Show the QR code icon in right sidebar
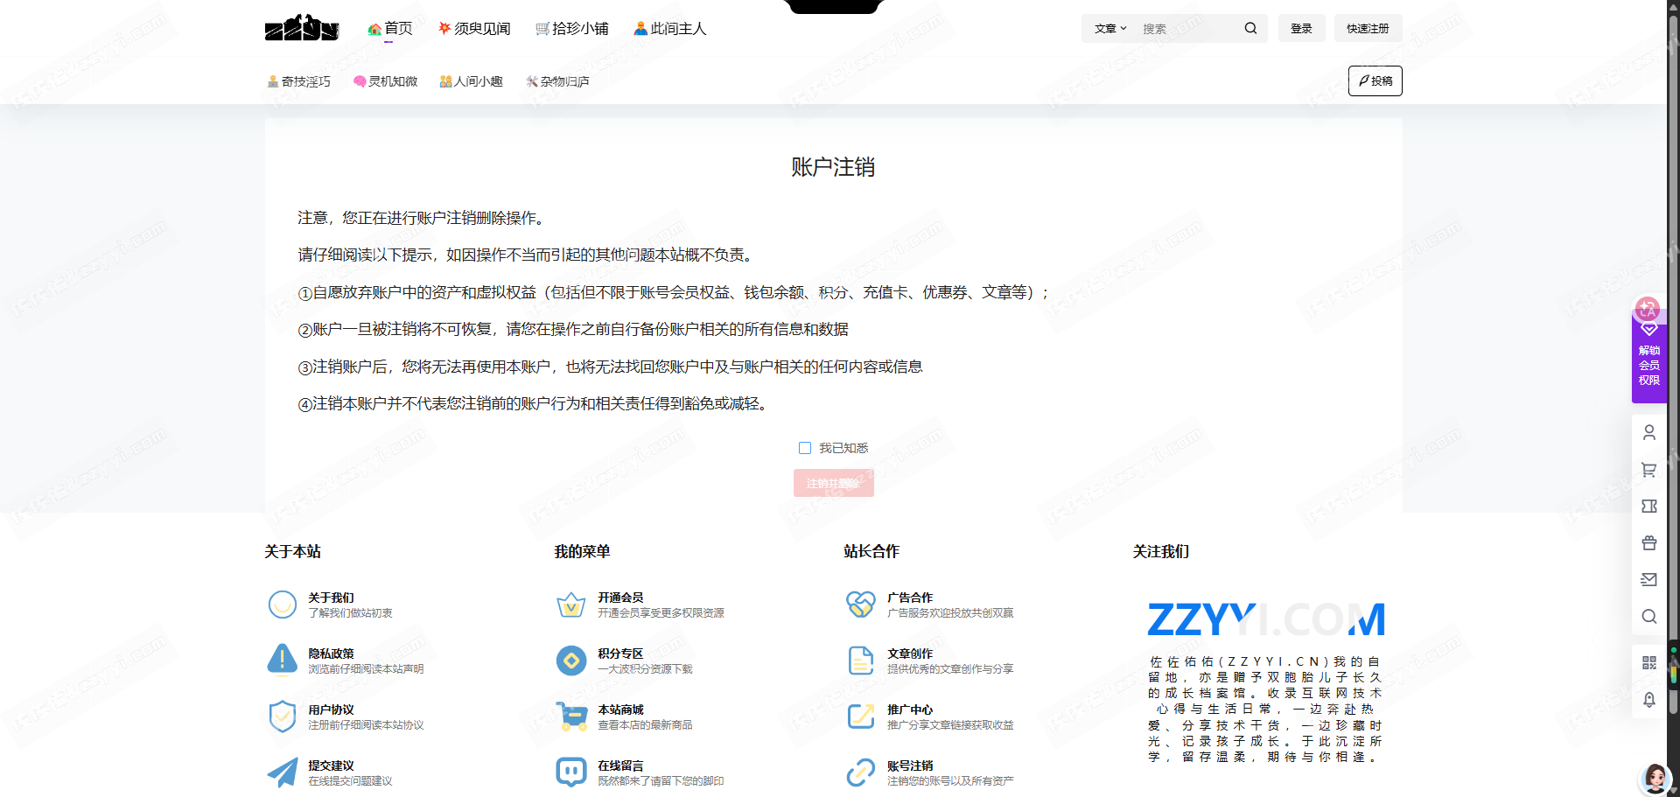 pyautogui.click(x=1649, y=663)
